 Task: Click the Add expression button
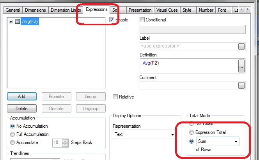[x=21, y=97]
